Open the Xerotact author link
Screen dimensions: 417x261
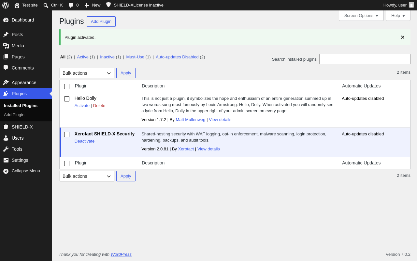coord(186,149)
